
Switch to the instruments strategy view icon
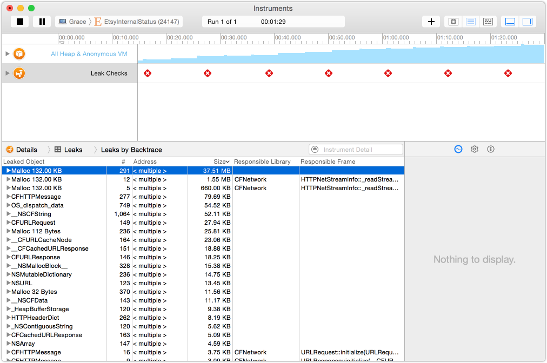click(471, 22)
